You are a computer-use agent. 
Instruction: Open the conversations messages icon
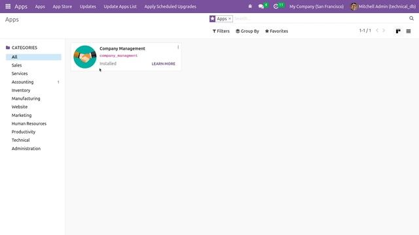tap(261, 7)
